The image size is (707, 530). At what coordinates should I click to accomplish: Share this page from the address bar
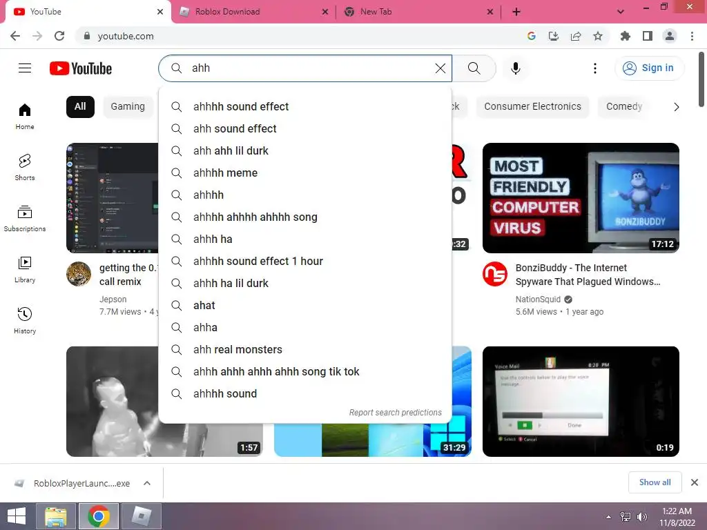[576, 36]
